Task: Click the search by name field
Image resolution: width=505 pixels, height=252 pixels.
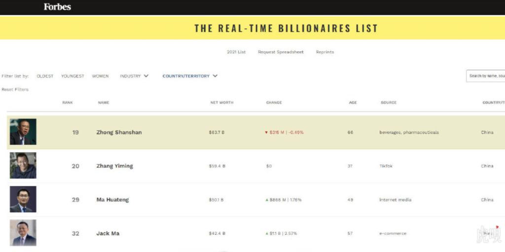Action: point(485,76)
